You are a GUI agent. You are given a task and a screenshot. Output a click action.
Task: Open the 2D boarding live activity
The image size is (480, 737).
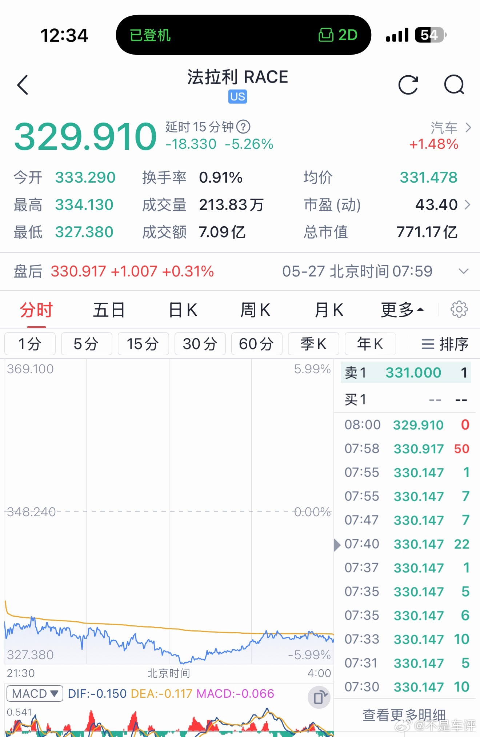338,35
